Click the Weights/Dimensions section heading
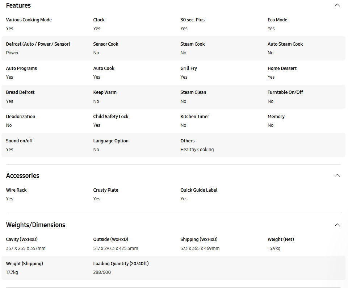 [x=35, y=225]
